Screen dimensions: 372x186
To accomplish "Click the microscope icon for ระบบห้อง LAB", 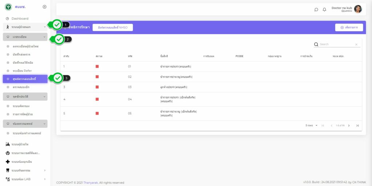I will (x=8, y=179).
